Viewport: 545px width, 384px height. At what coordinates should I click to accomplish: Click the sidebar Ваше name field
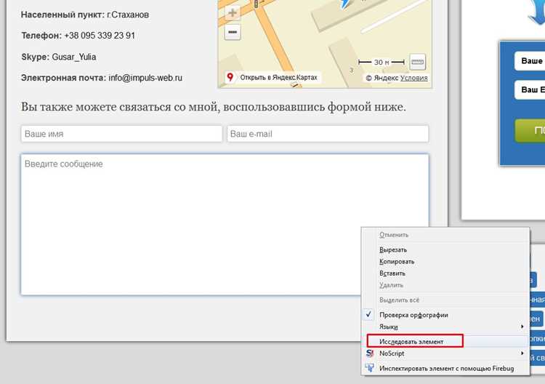[530, 61]
